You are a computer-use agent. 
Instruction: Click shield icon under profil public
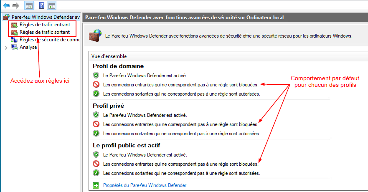pyautogui.click(x=96, y=154)
